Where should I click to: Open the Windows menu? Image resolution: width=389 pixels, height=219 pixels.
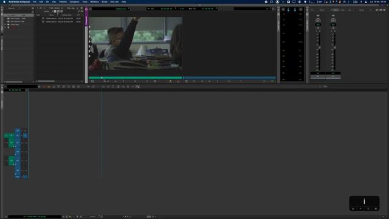coord(95,2)
